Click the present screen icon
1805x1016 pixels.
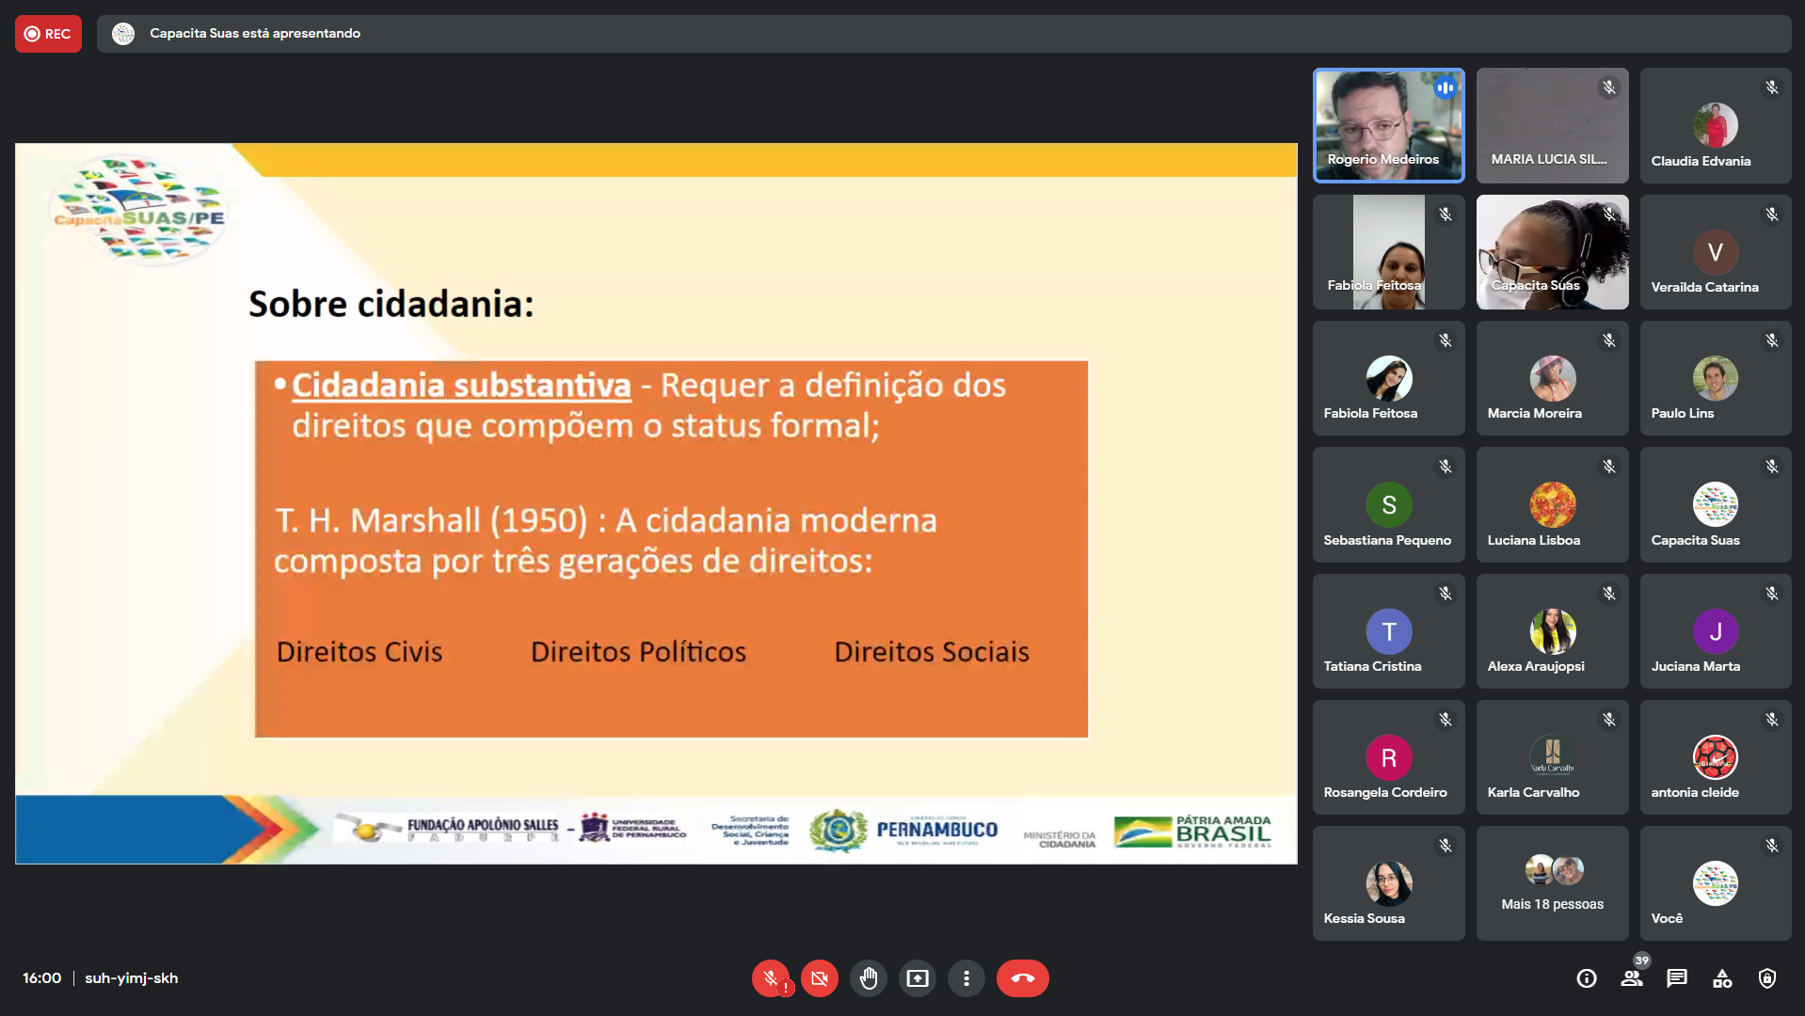pyautogui.click(x=917, y=978)
